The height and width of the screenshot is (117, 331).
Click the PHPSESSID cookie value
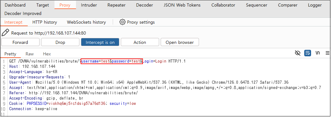(x=77, y=104)
